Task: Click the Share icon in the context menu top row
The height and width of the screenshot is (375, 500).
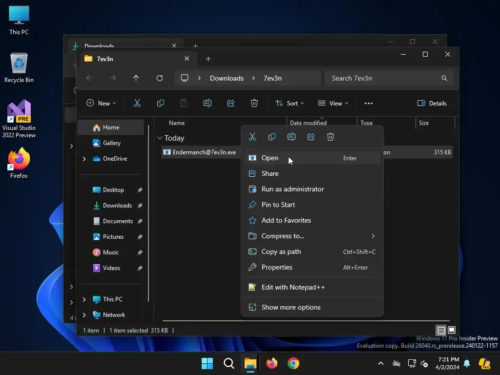Action: tap(311, 137)
